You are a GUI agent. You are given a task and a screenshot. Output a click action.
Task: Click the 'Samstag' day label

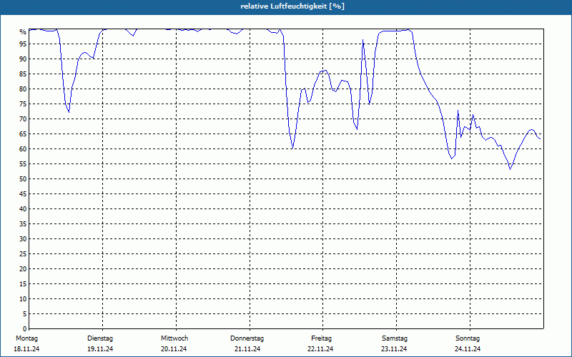395,338
